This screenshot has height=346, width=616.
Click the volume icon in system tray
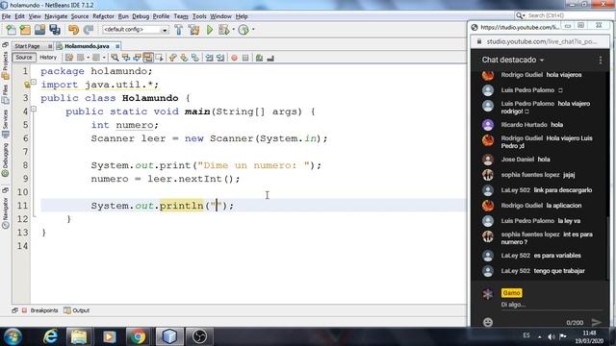tap(552, 336)
